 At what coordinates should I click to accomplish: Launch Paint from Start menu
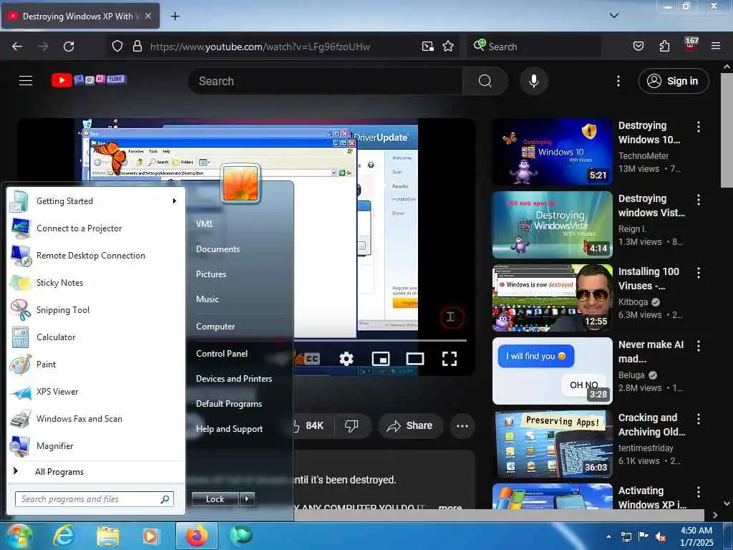point(96,364)
